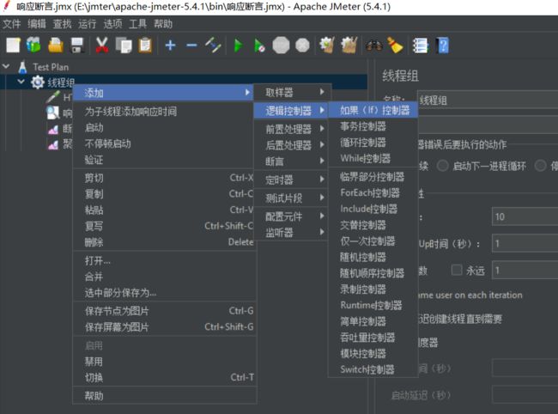The height and width of the screenshot is (414, 558).
Task: Toggle the 永远 checkbox
Action: [x=457, y=271]
